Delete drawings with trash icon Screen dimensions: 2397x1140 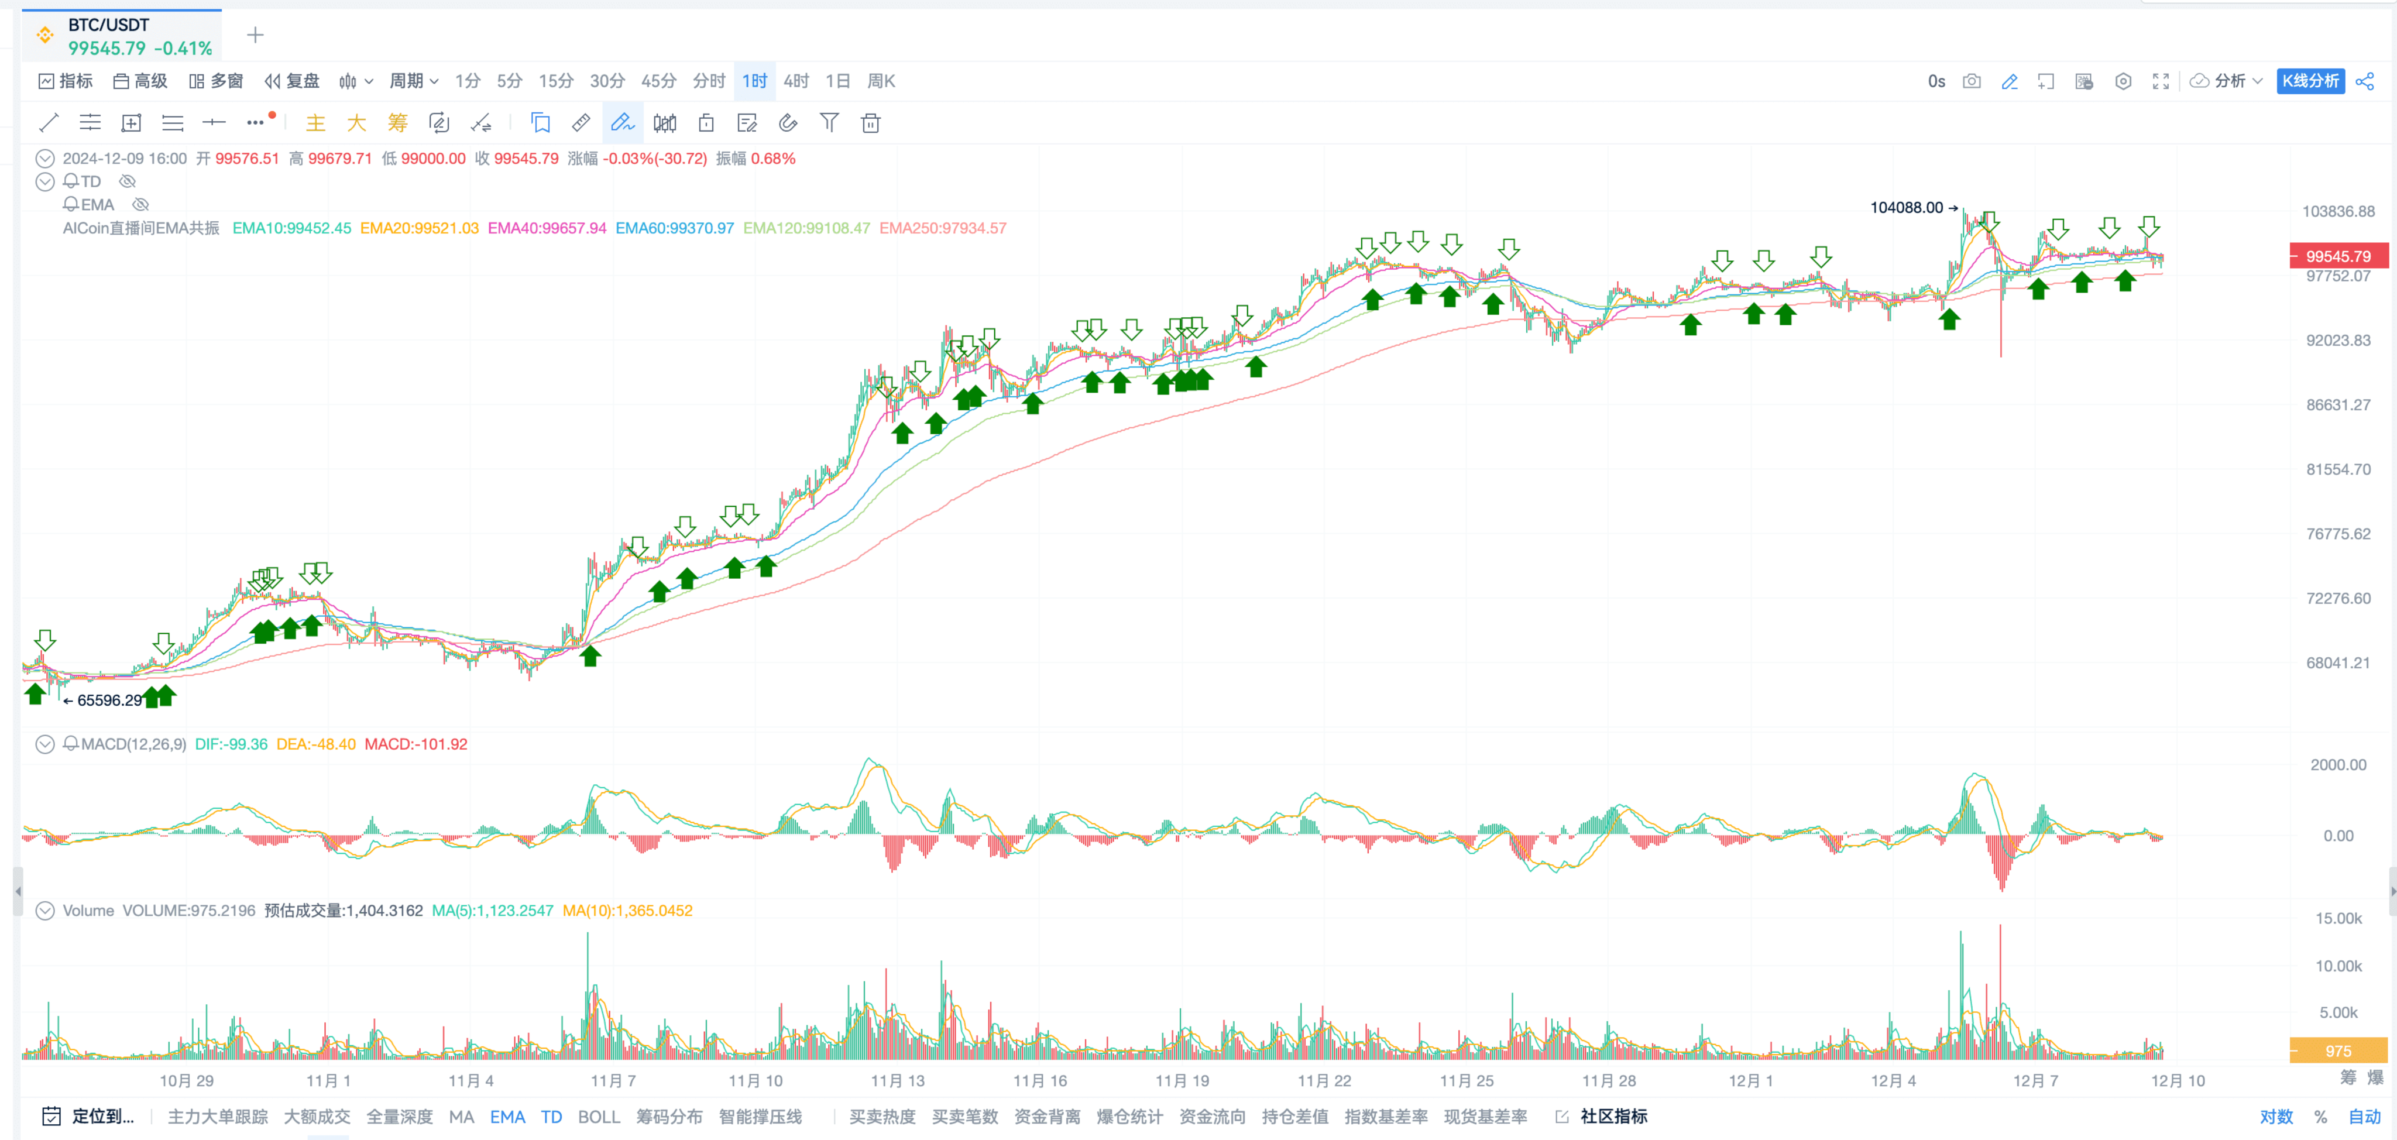(x=871, y=123)
